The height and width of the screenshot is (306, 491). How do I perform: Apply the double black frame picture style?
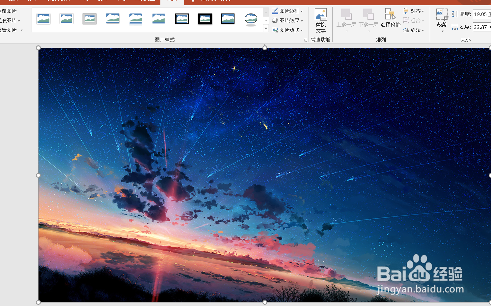182,19
